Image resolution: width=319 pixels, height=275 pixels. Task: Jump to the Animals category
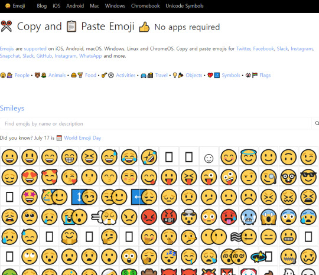coord(57,75)
